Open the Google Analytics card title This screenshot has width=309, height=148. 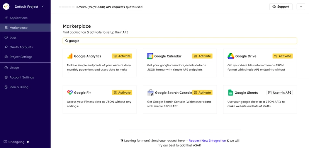click(88, 56)
